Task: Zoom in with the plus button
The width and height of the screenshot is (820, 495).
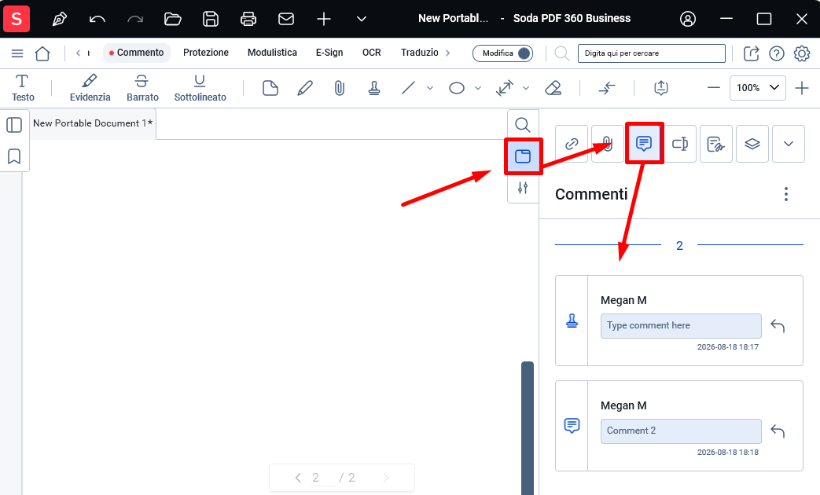Action: point(802,88)
